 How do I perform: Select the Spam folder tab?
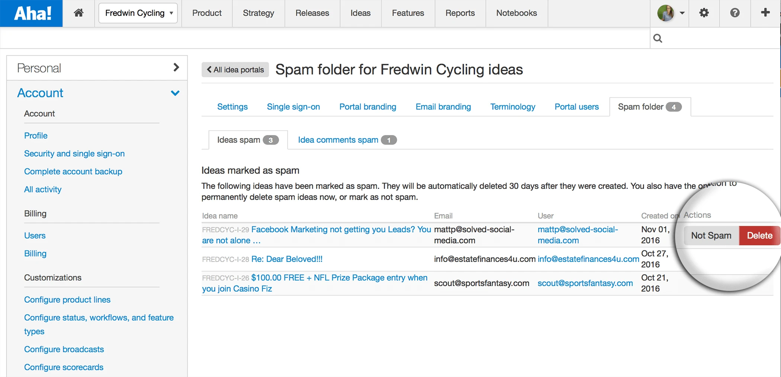click(x=650, y=107)
